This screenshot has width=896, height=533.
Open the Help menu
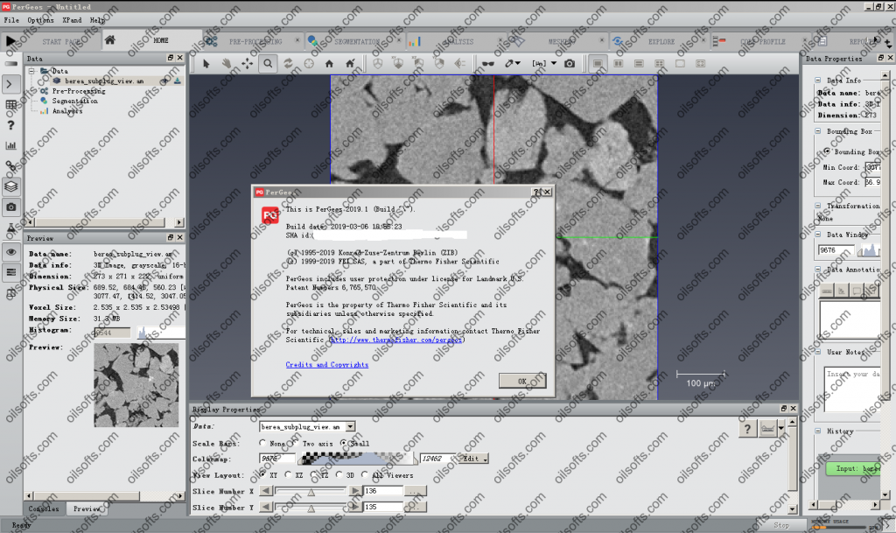[x=96, y=20]
